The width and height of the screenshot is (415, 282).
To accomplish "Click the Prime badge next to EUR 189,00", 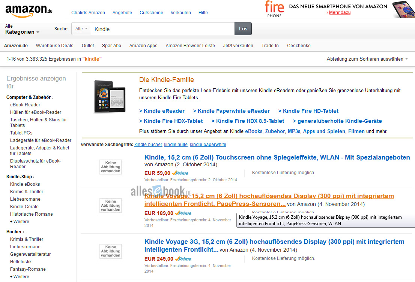I will coord(183,213).
